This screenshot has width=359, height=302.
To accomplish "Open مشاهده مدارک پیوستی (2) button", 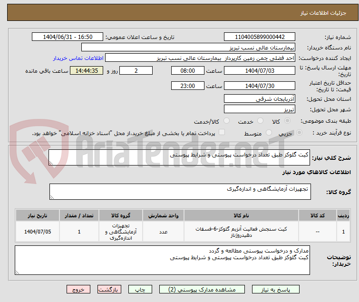I will click(202, 290).
